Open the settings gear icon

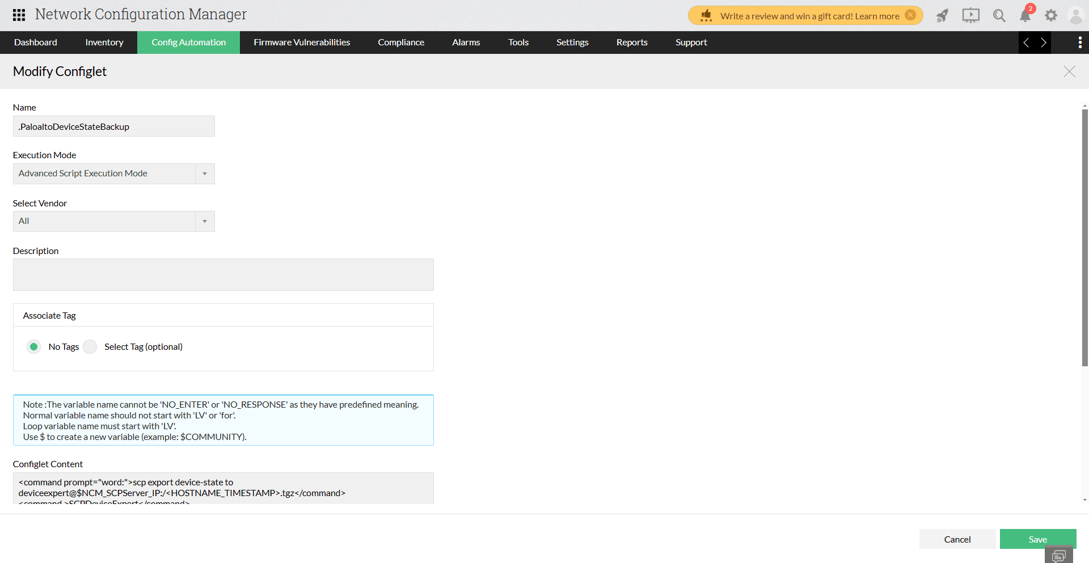1051,16
